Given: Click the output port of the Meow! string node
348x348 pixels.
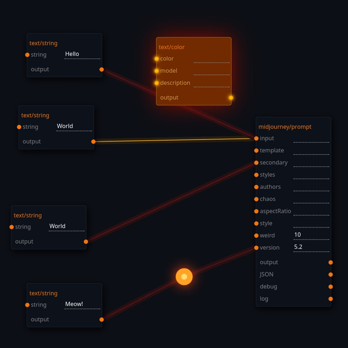Looking at the screenshot, I should click(x=102, y=319).
